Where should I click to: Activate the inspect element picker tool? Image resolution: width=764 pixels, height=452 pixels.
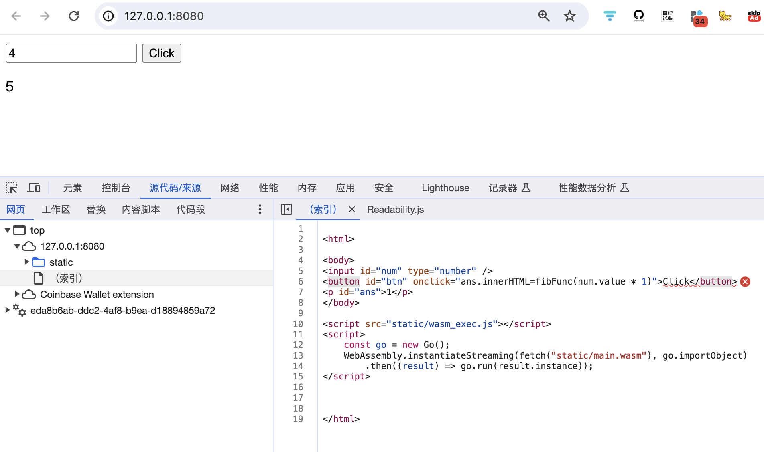[x=11, y=188]
